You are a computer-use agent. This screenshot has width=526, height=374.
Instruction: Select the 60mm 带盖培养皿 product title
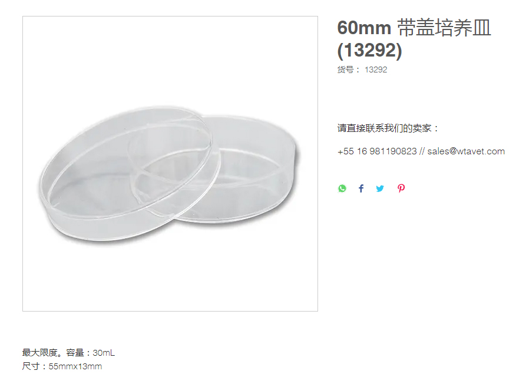point(414,28)
